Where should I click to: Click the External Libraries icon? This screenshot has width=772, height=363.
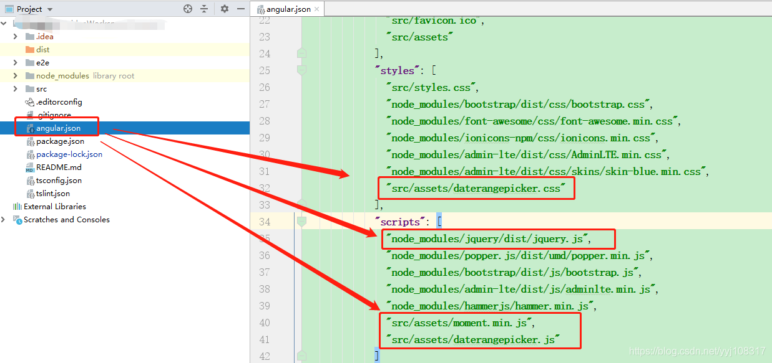pyautogui.click(x=17, y=206)
